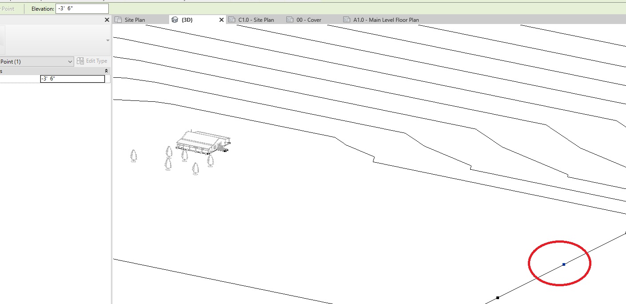The image size is (626, 304).
Task: Click the Elevation input showing -3' 6"
Action: [82, 8]
